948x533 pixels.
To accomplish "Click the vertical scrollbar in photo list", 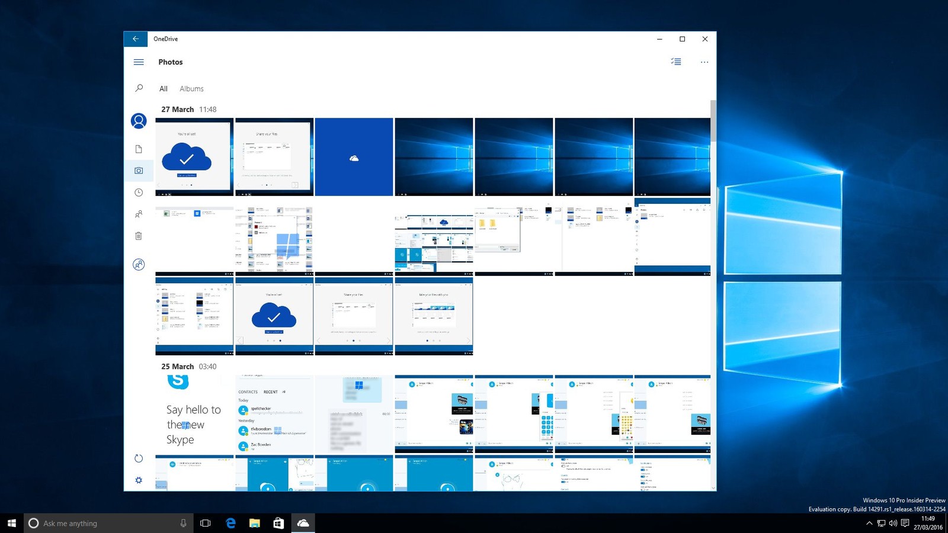I will 713,121.
